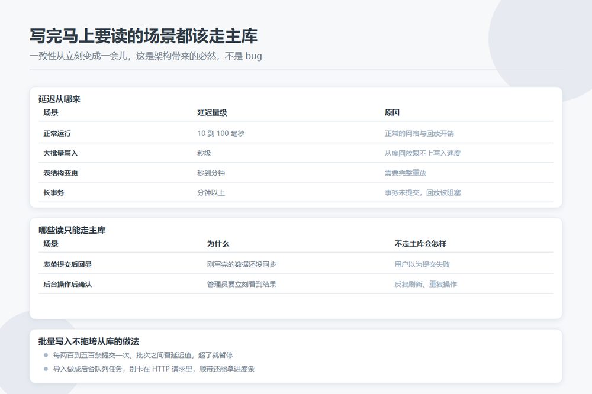Click the cell 反复刷新、重复操作
This screenshot has height=394, width=592.
point(426,284)
